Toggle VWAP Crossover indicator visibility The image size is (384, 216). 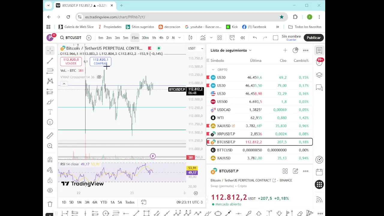(99, 77)
